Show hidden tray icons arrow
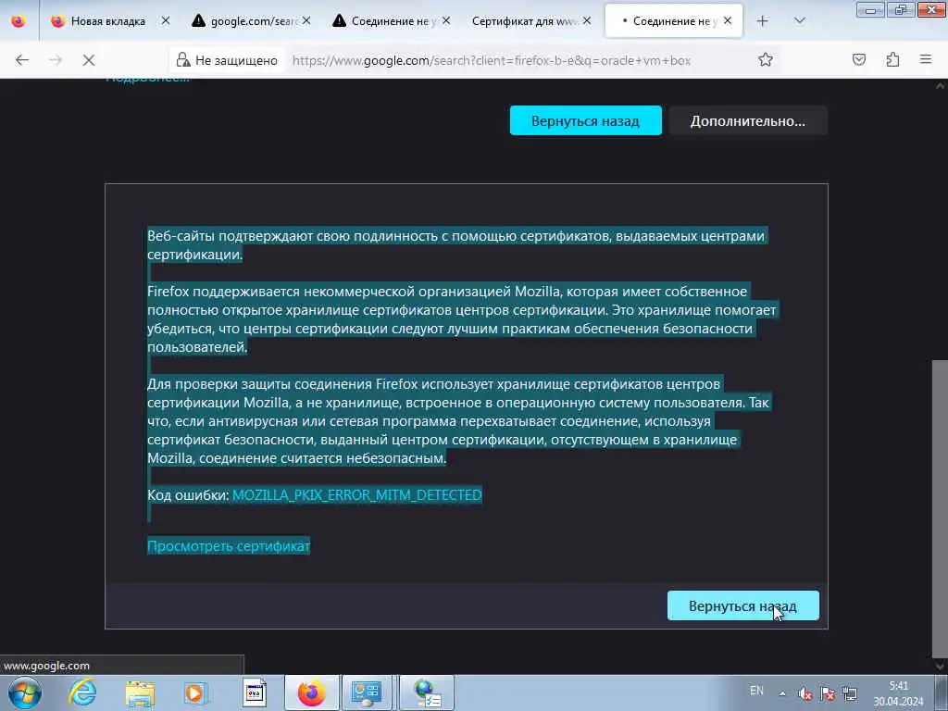Image resolution: width=948 pixels, height=711 pixels. (783, 693)
